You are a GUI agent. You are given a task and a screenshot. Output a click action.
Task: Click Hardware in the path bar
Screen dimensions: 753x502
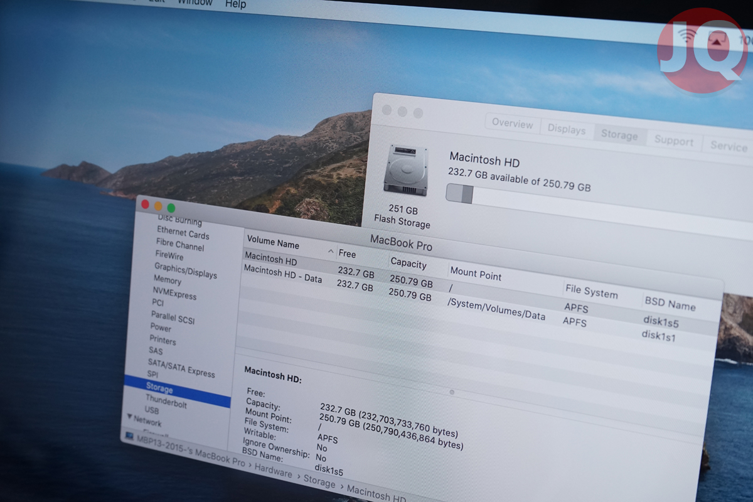274,472
